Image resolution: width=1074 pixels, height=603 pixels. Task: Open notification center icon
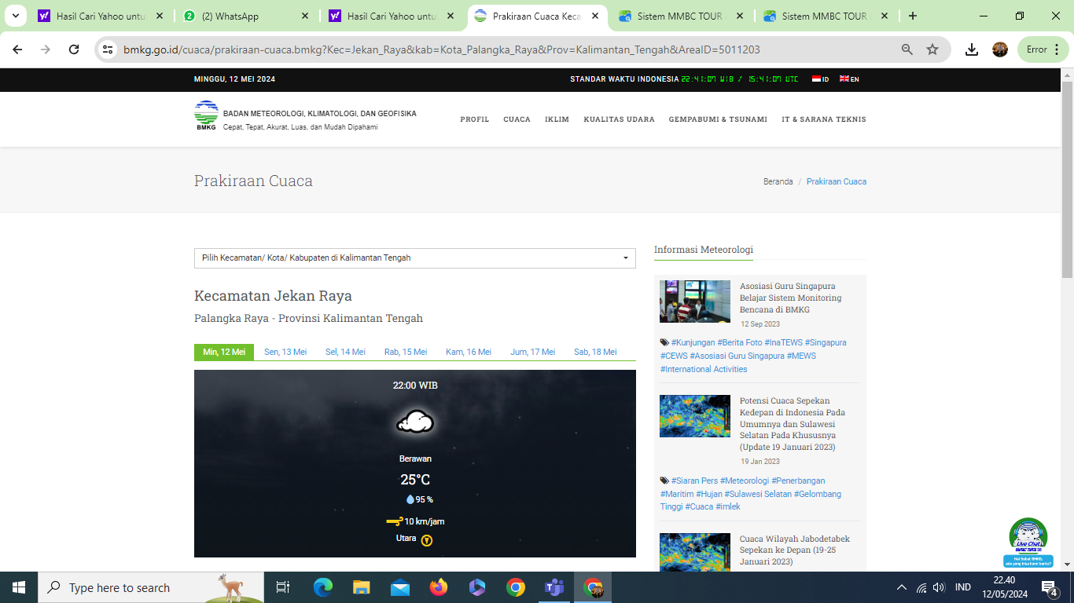(1049, 587)
